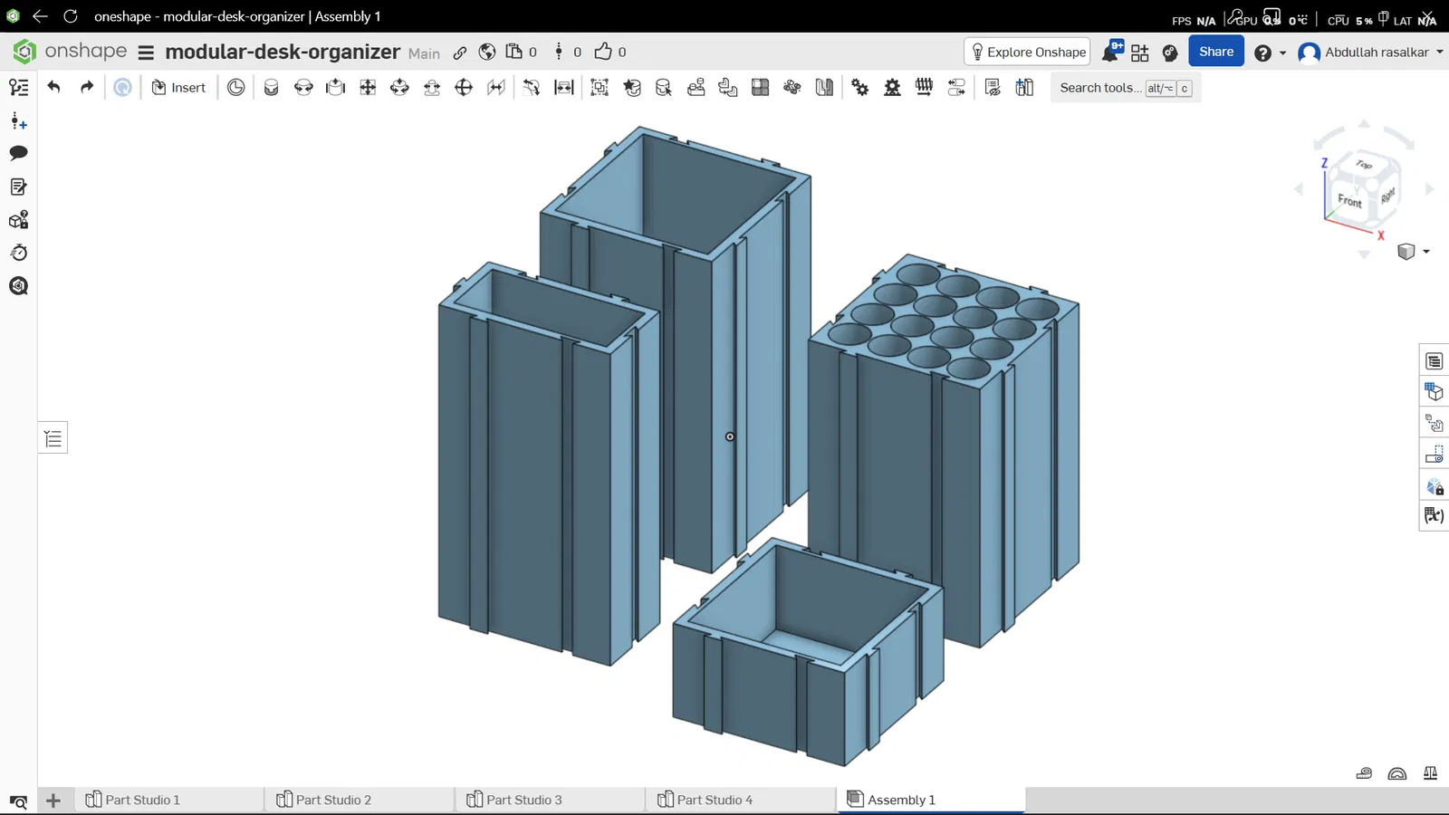Click the Explore Onshape button

1028,52
